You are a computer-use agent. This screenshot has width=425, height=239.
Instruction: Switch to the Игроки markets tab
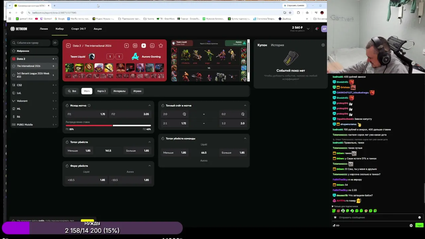click(137, 91)
